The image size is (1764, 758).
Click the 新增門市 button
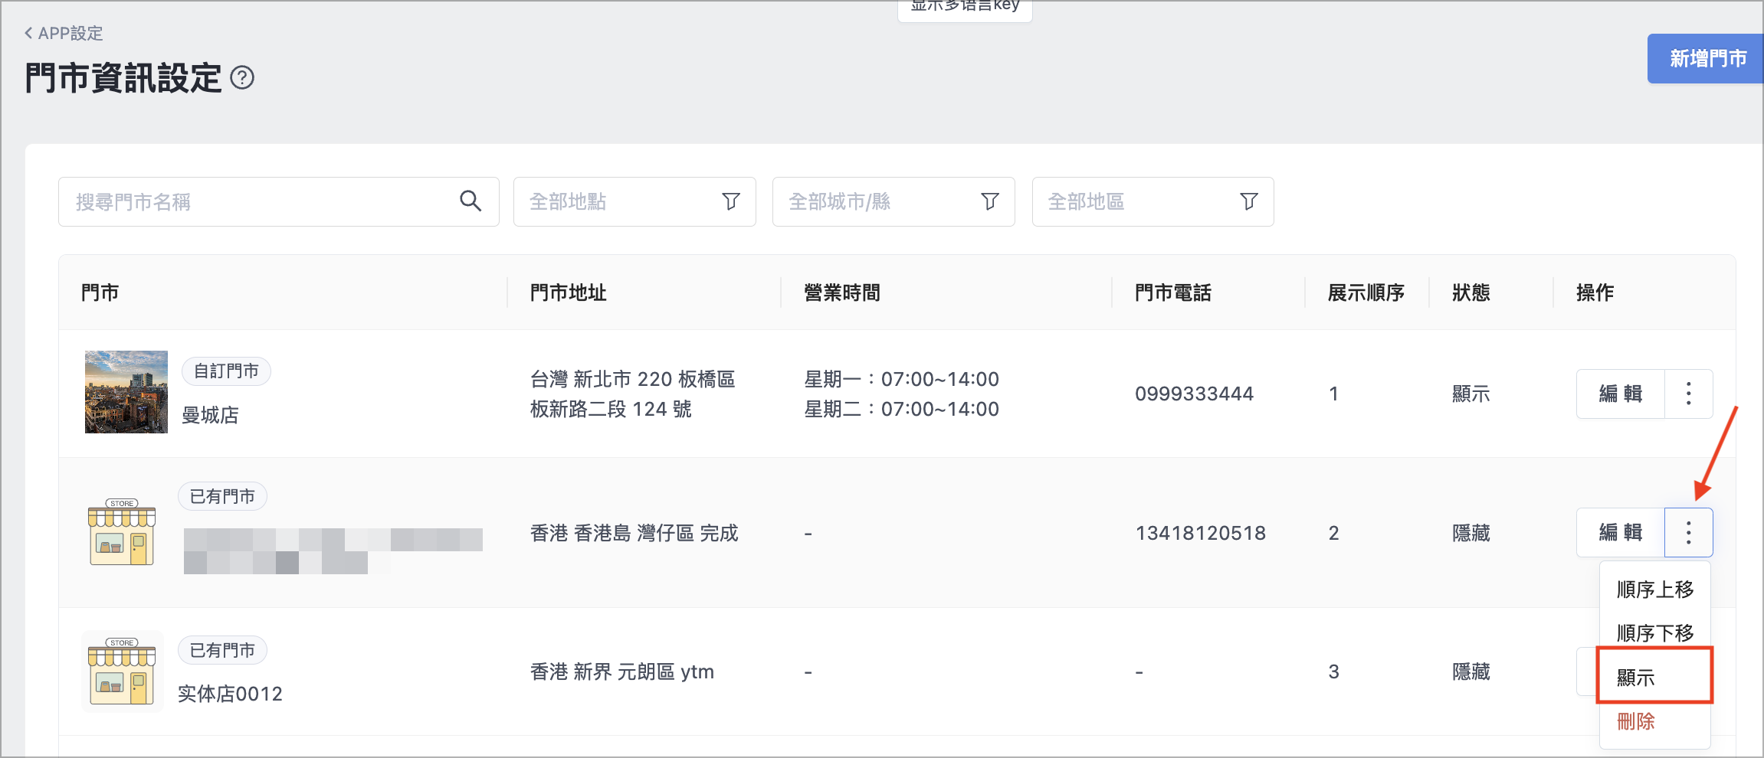point(1706,58)
